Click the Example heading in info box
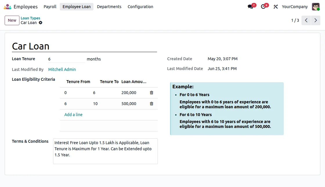This screenshot has width=325, height=187. point(183,87)
